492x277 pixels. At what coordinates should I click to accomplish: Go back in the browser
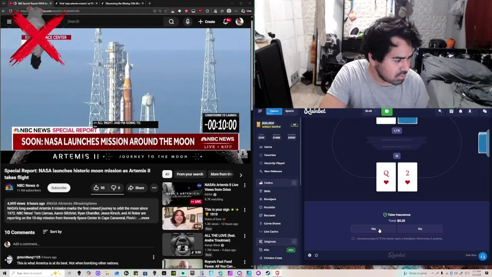pos(3,11)
